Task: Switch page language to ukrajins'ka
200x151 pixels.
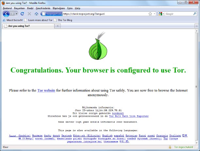Action: [84, 142]
